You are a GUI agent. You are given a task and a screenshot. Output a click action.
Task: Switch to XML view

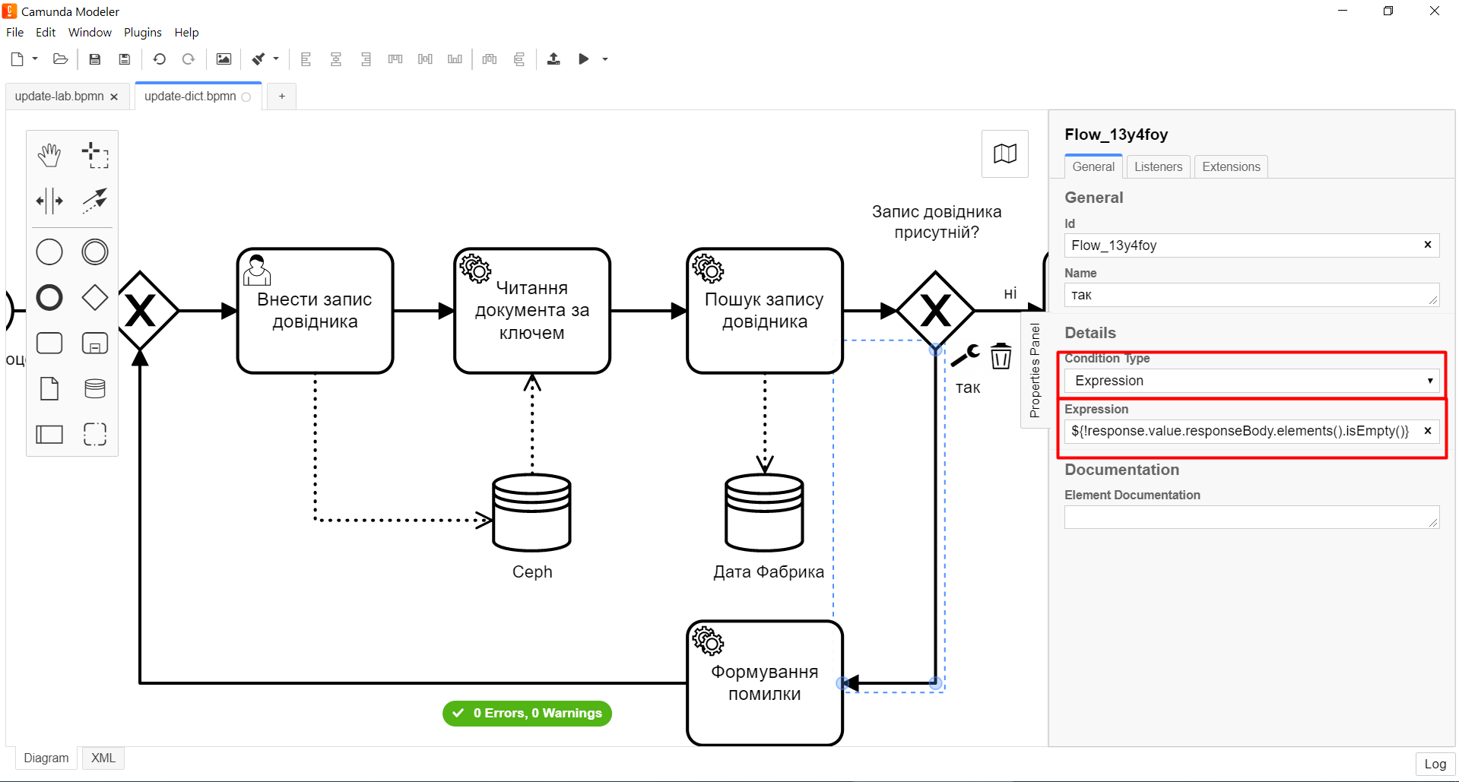[x=103, y=758]
